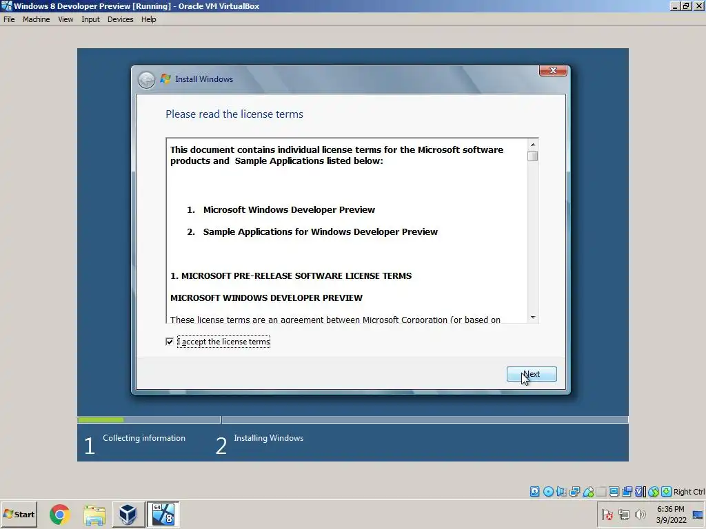Click the green setup progress bar
The height and width of the screenshot is (529, 706).
(101, 419)
